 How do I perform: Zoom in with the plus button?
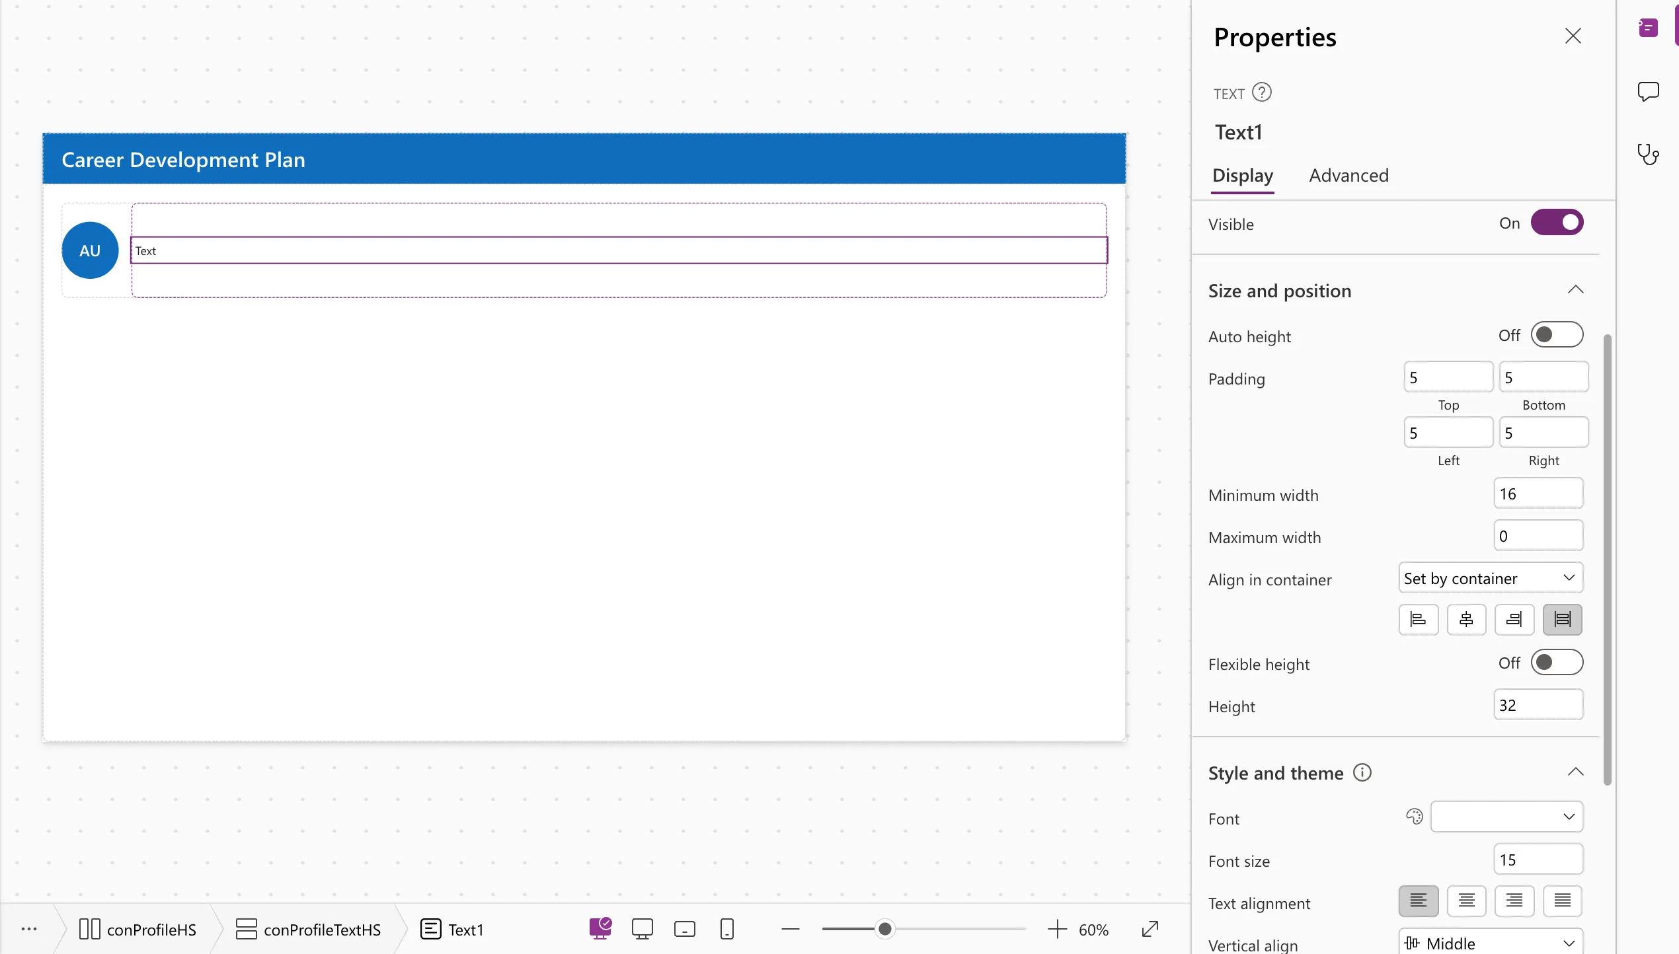click(x=1057, y=929)
